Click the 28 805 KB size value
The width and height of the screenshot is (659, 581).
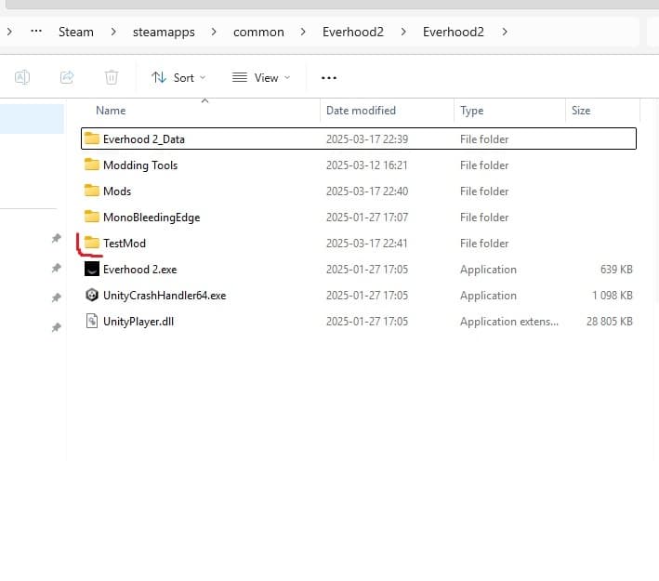click(610, 322)
